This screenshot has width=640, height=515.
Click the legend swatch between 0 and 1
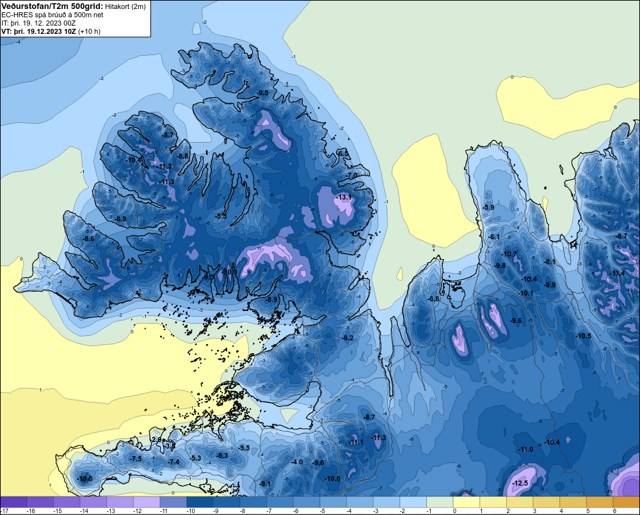tap(467, 502)
